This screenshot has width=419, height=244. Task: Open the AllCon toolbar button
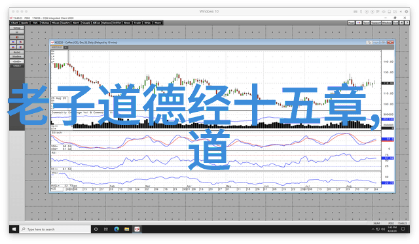coord(96,23)
